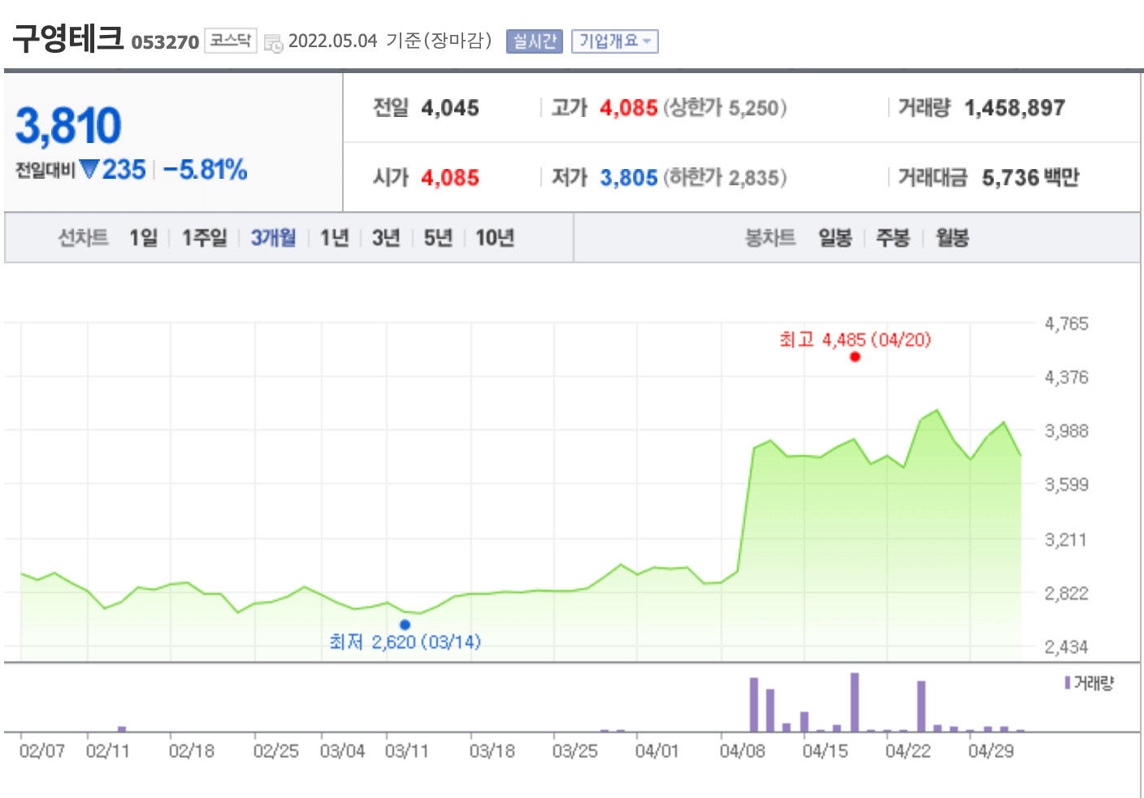Select the 3개월 line chart tab
The image size is (1144, 798).
click(x=273, y=238)
